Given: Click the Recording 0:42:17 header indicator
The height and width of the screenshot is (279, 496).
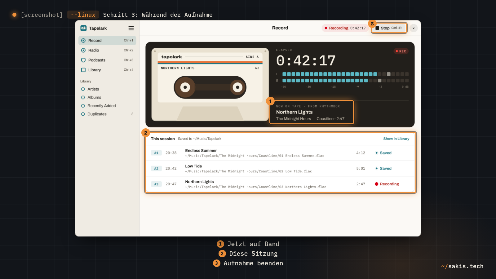Looking at the screenshot, I should point(345,28).
